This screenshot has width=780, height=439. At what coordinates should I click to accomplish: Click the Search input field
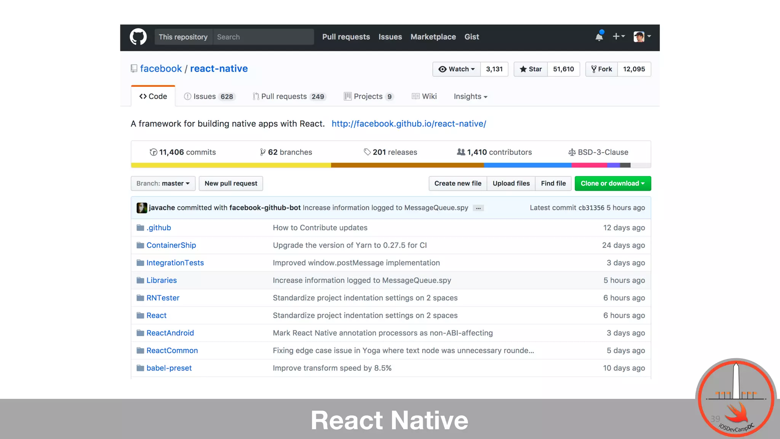(264, 37)
